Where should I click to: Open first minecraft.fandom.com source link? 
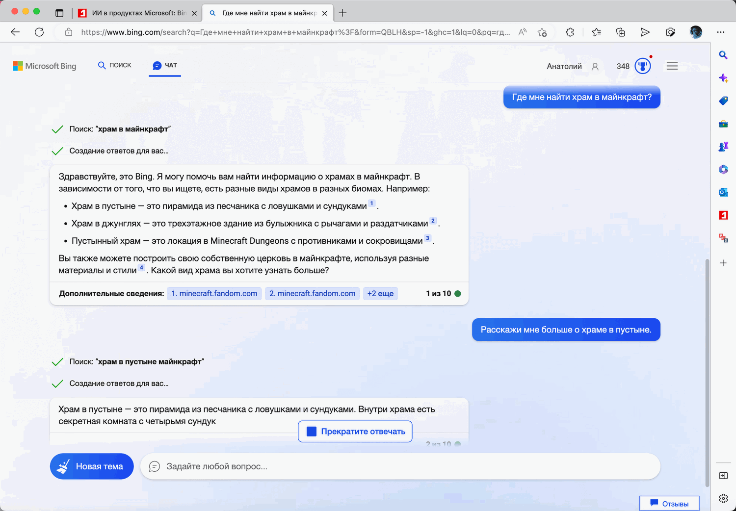(214, 293)
